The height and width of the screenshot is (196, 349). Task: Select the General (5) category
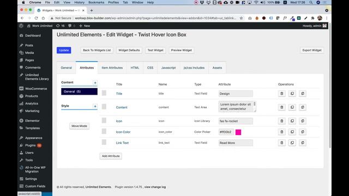(x=79, y=91)
